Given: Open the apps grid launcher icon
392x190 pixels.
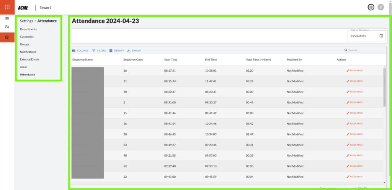Looking at the screenshot, I should click(x=7, y=7).
